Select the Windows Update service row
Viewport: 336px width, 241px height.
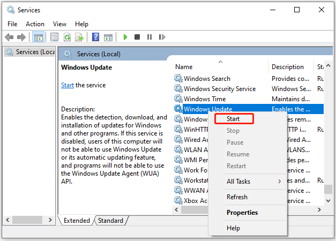(249, 109)
